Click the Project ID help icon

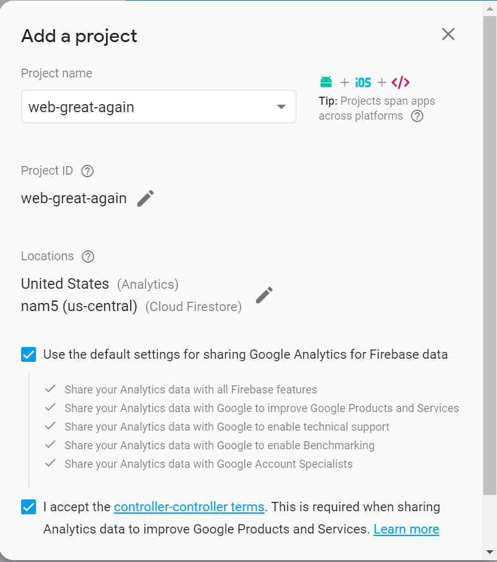(x=87, y=171)
